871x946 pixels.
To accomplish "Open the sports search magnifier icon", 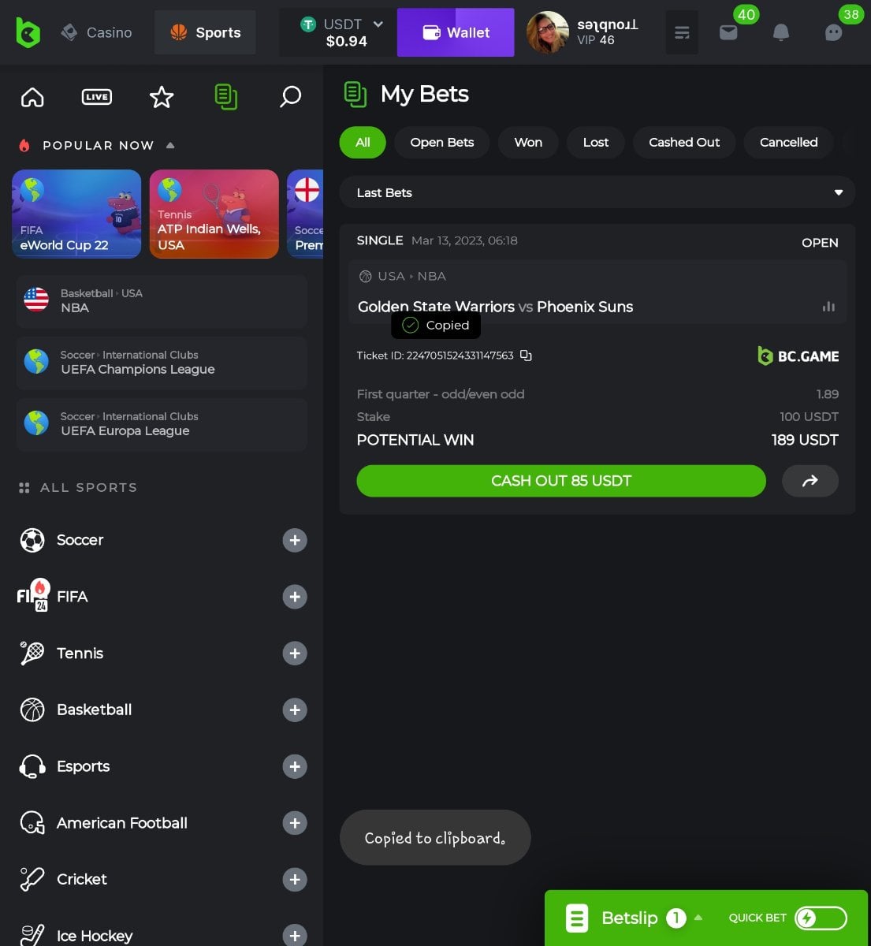I will pyautogui.click(x=291, y=97).
